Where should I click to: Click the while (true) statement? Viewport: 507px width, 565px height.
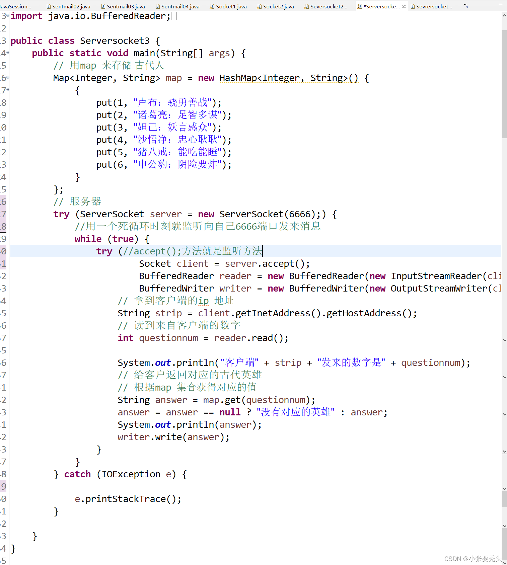pos(112,239)
